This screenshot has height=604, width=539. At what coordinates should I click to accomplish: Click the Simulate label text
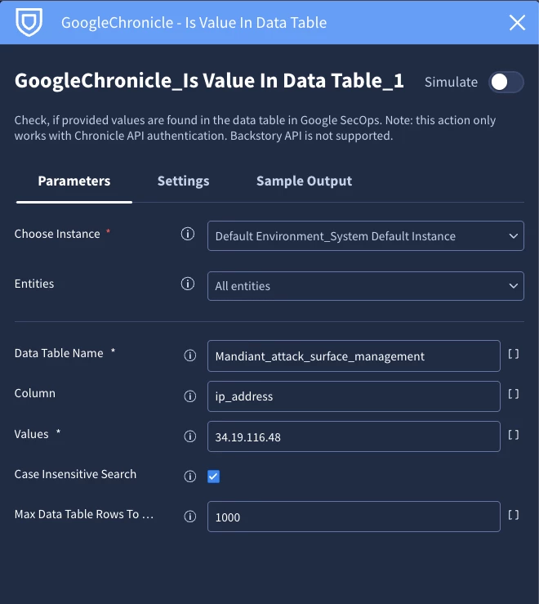[x=452, y=82]
